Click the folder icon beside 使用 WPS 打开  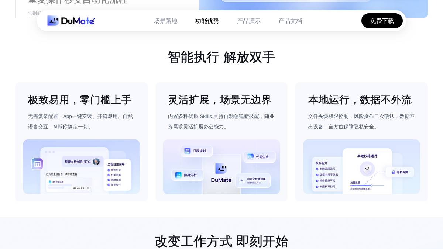tap(88, 188)
